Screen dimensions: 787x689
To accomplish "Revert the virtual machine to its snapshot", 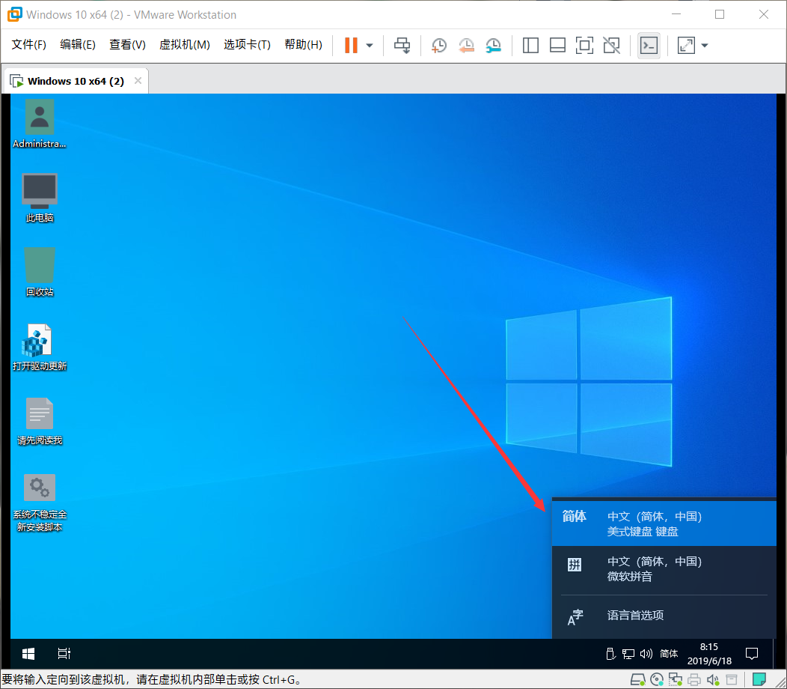I will [466, 45].
